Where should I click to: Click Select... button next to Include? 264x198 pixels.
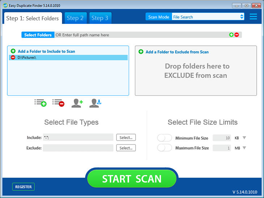[x=126, y=137]
